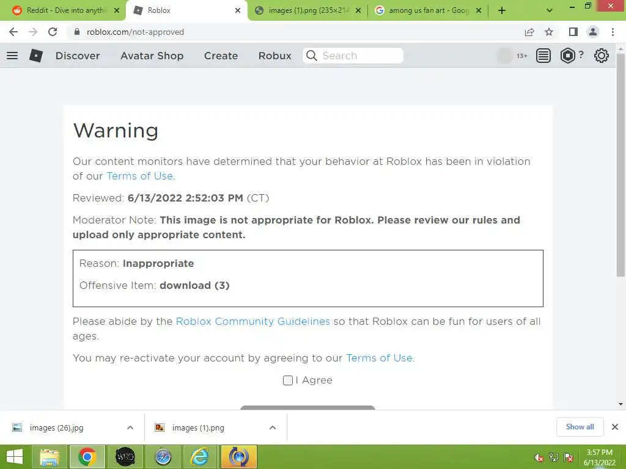626x469 pixels.
Task: Close the among us fan art tab
Action: (x=479, y=10)
